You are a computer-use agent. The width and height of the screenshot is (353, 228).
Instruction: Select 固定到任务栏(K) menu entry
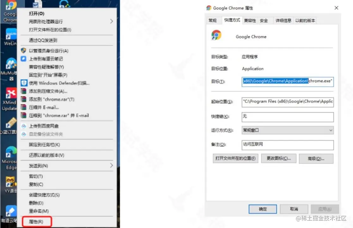coord(44,145)
